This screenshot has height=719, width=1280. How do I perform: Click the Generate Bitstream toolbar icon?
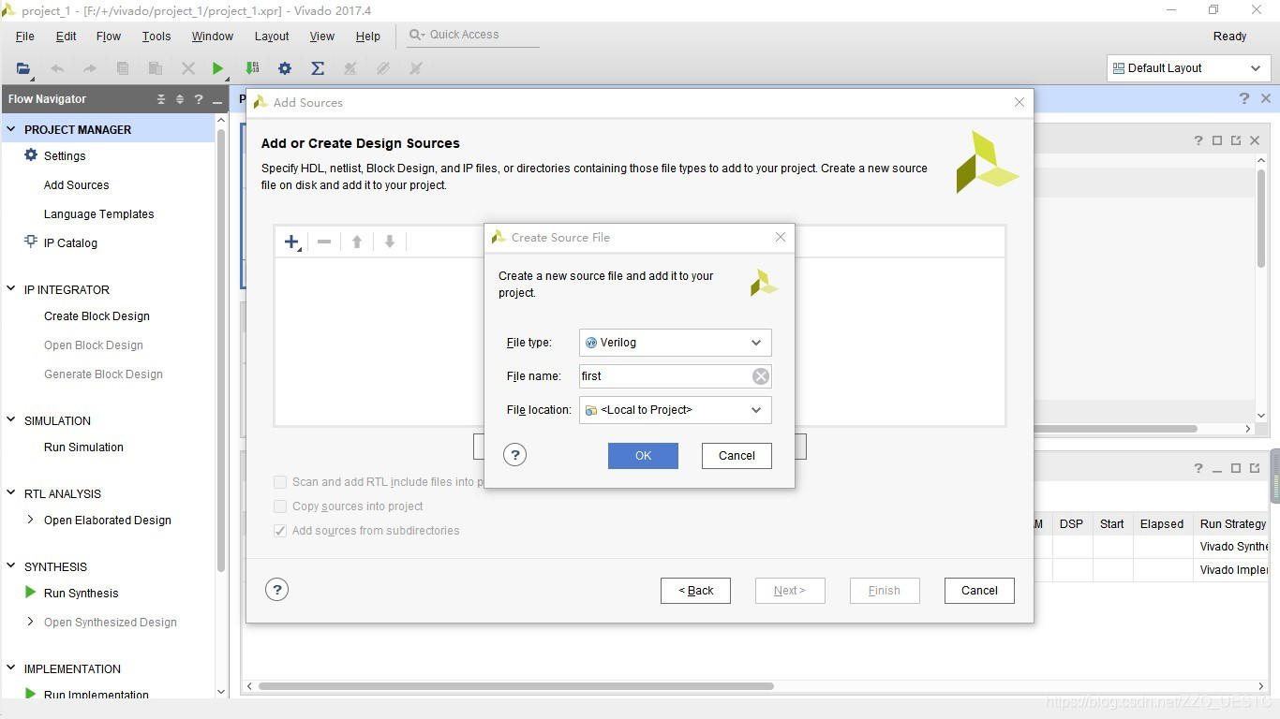(x=252, y=68)
